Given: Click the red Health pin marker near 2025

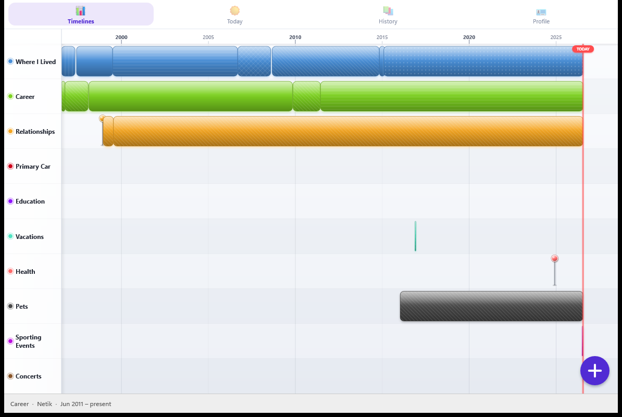Looking at the screenshot, I should pos(555,258).
